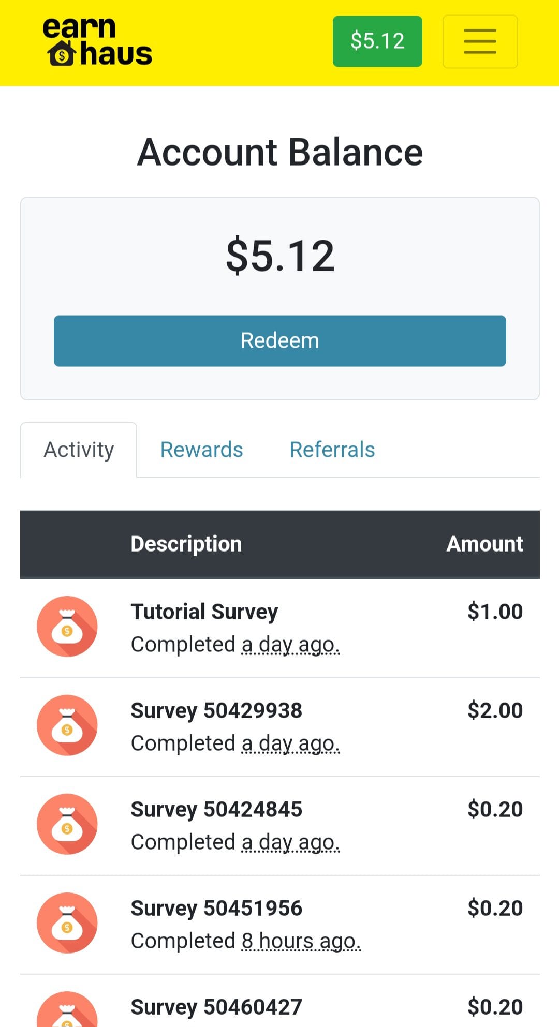Click money bag icon for Survey 50429938
Viewport: 559px width, 1027px height.
point(67,725)
